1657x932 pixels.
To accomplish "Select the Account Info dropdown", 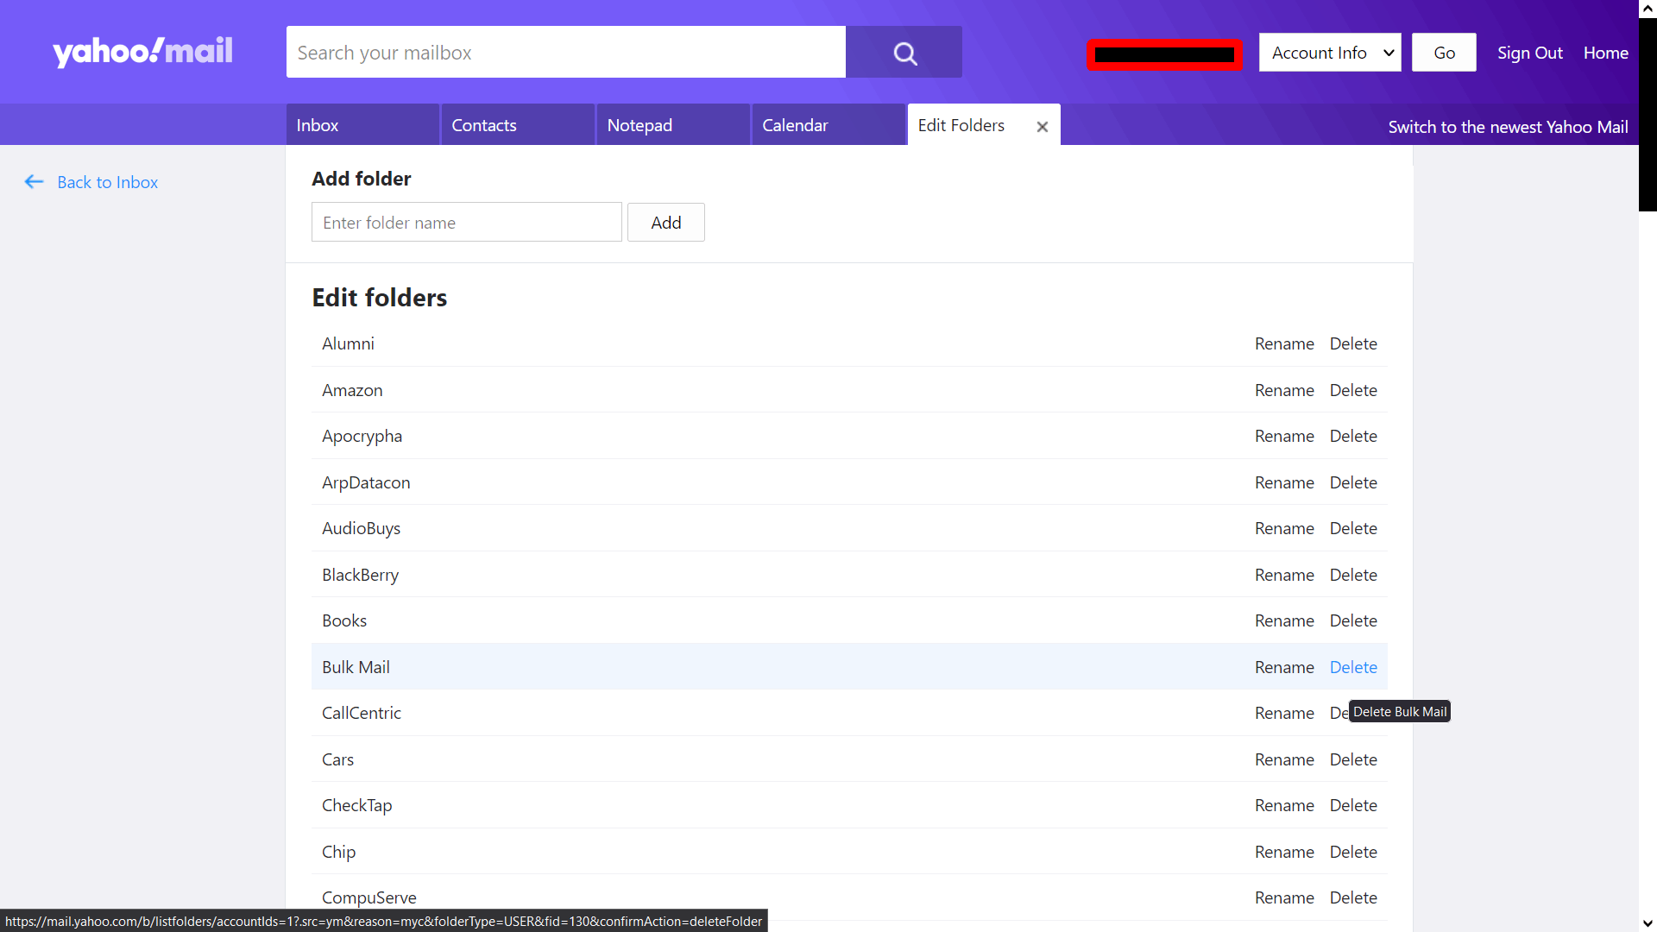I will pos(1329,53).
